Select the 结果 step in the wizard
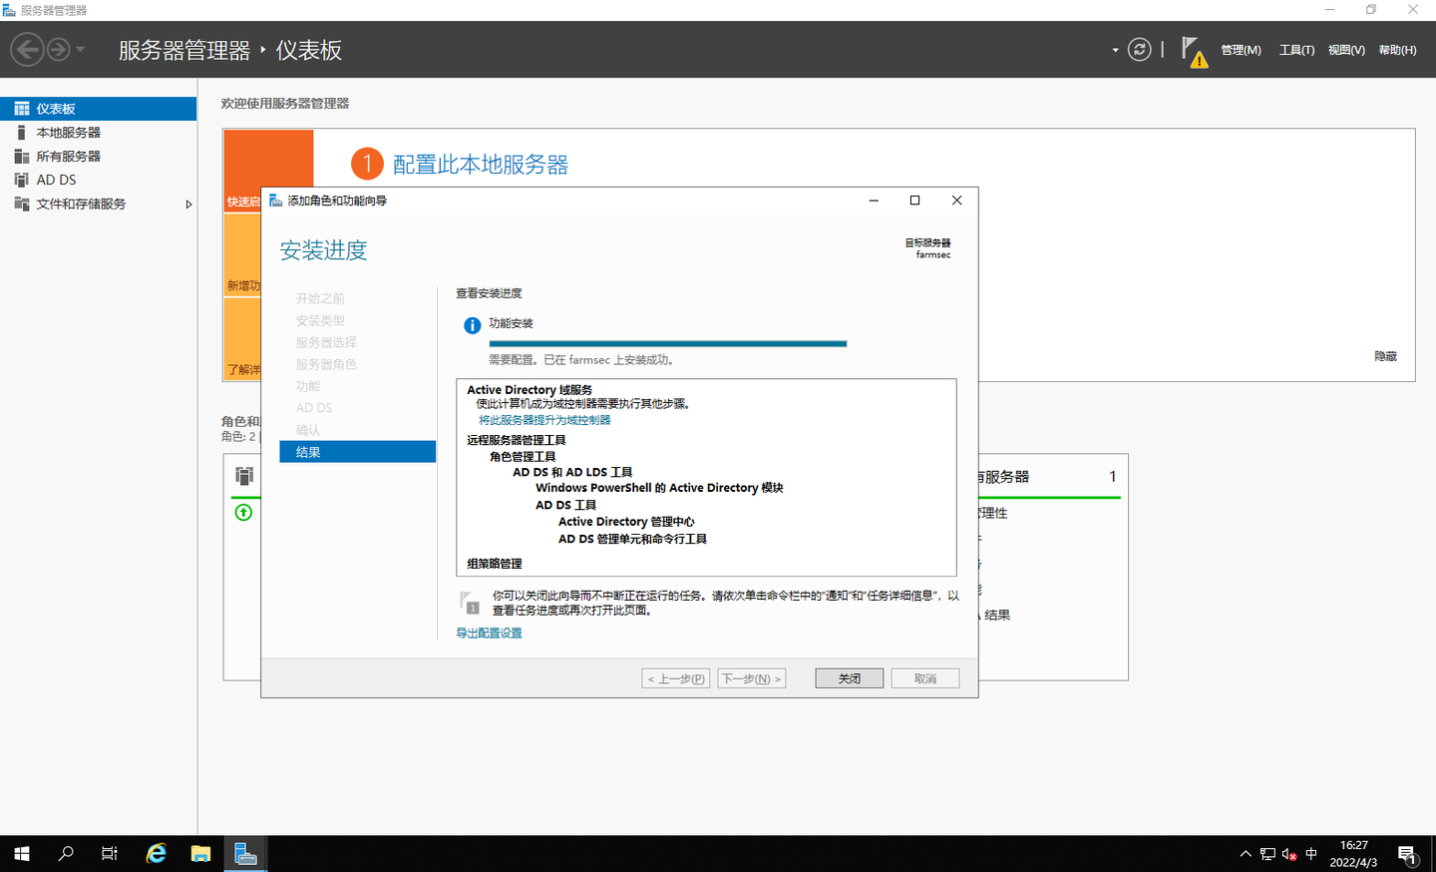 point(357,451)
